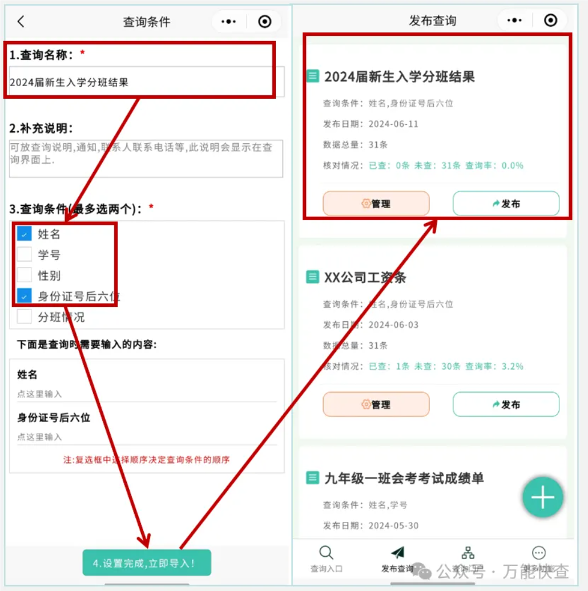Tap the close circle on 发布查询 page
The width and height of the screenshot is (588, 591).
tap(551, 21)
